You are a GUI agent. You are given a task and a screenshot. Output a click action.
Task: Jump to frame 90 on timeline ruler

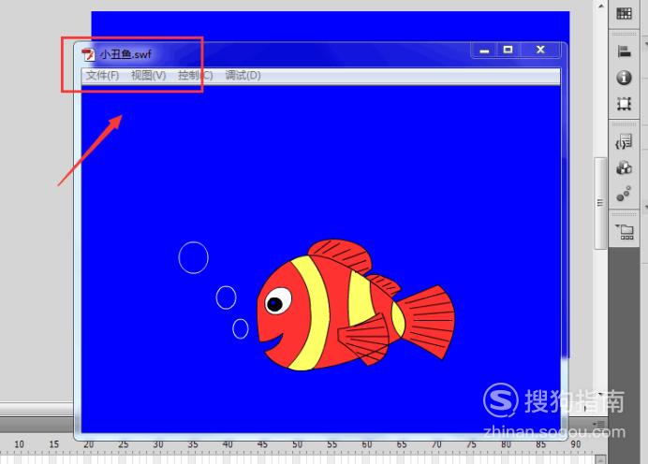click(575, 444)
